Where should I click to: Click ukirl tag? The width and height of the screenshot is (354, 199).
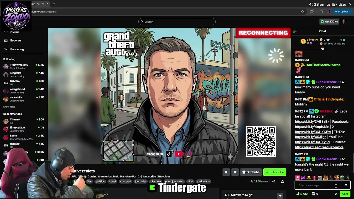[190, 182]
